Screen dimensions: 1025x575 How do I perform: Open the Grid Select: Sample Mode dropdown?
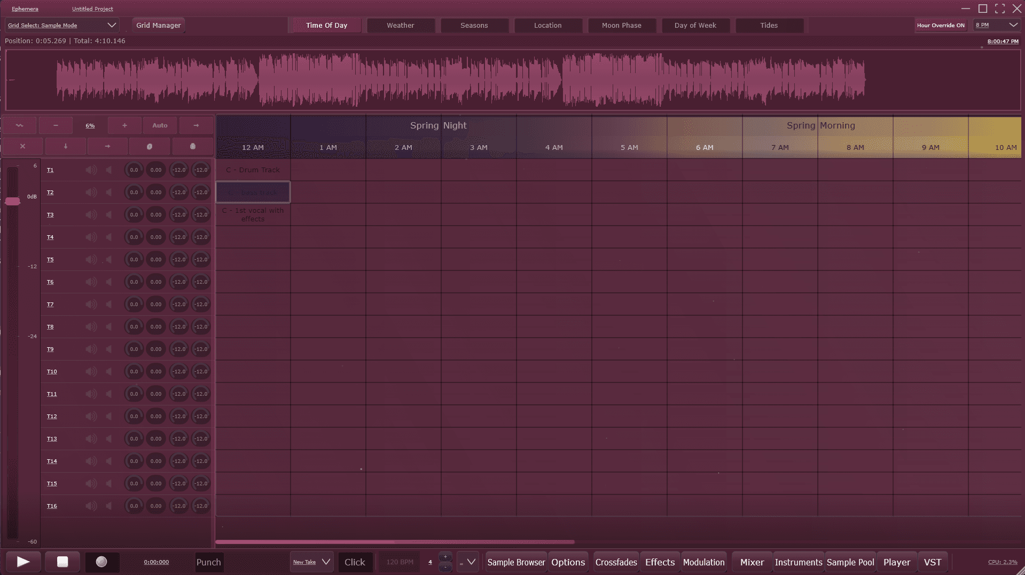(62, 25)
